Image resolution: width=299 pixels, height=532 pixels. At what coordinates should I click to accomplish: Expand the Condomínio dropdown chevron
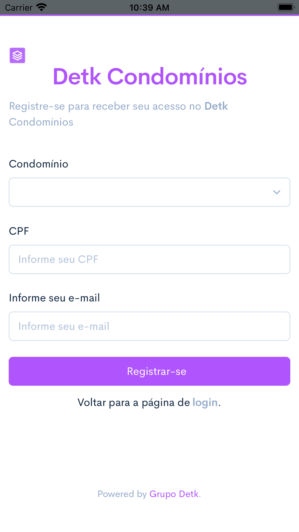point(277,192)
